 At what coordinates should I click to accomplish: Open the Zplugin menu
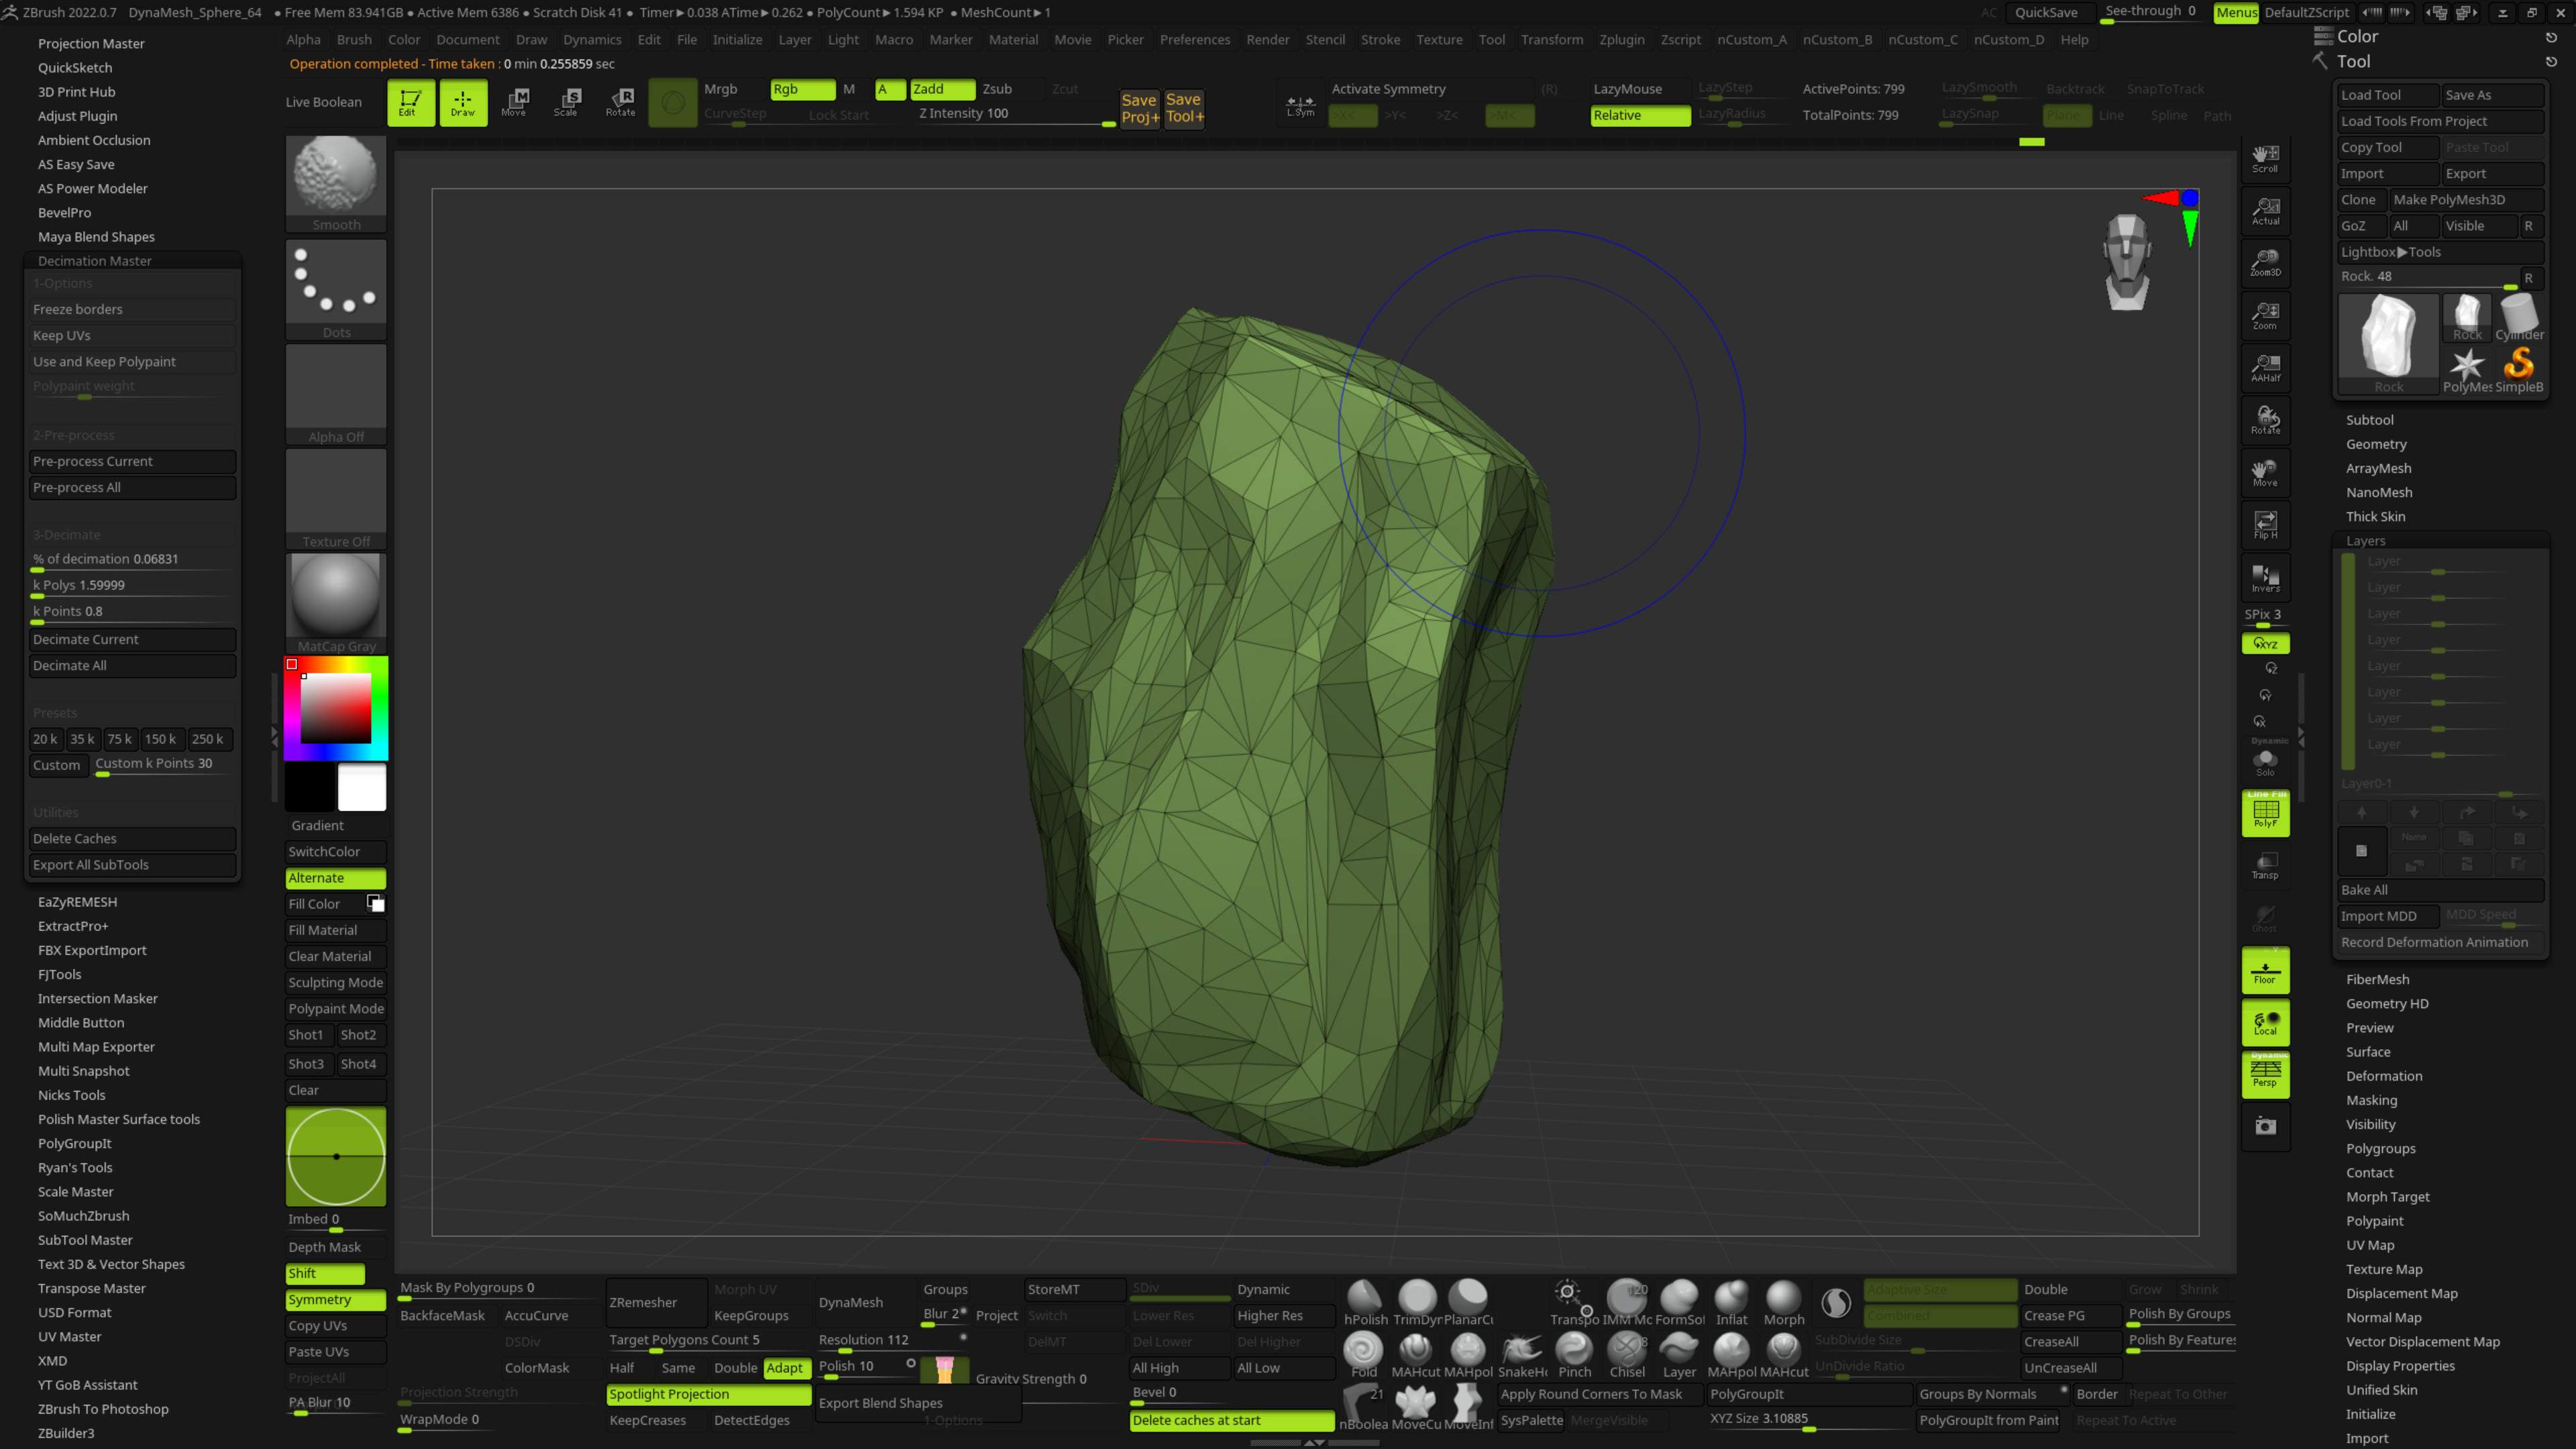point(1621,40)
